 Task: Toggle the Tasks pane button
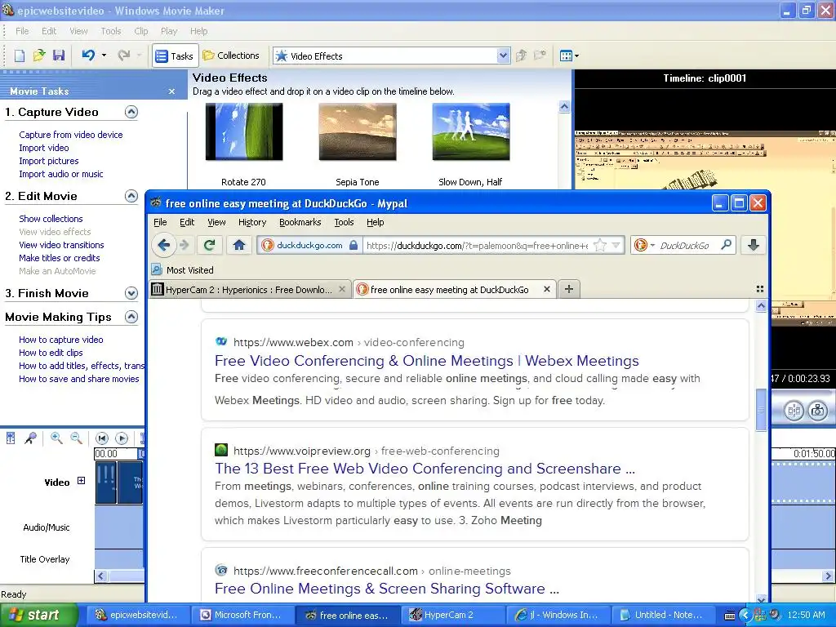[x=175, y=56]
